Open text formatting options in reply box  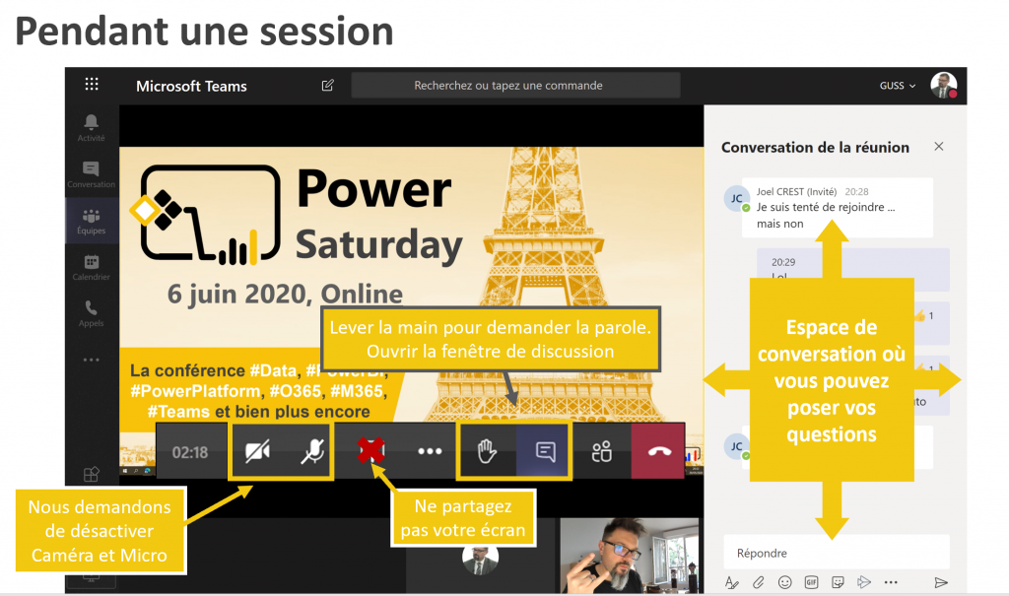click(x=732, y=582)
